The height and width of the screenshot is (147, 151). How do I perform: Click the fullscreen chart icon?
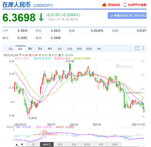coord(137,48)
